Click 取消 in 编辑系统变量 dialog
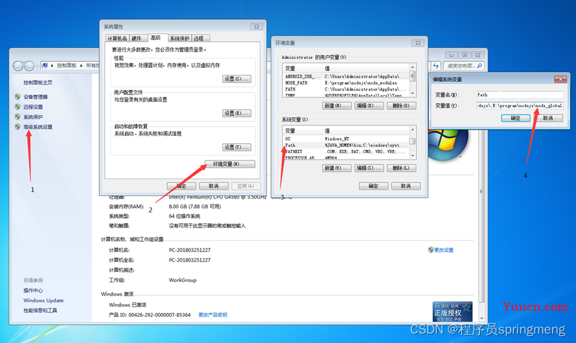 click(x=548, y=119)
